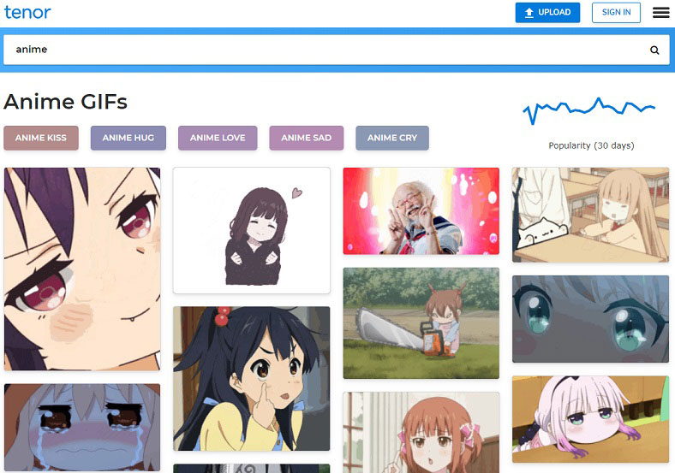The image size is (675, 473).
Task: Open the hamburger menu icon
Action: [660, 13]
